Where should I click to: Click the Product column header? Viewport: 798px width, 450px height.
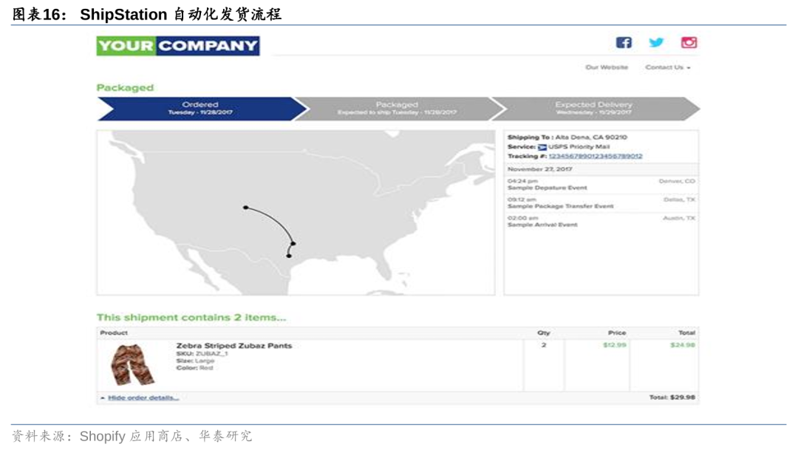(114, 333)
